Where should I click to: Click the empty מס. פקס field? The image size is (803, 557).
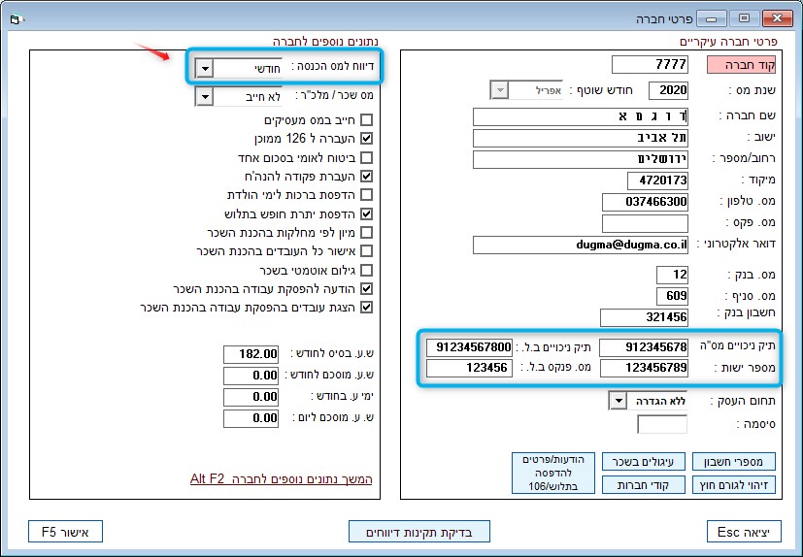point(645,224)
